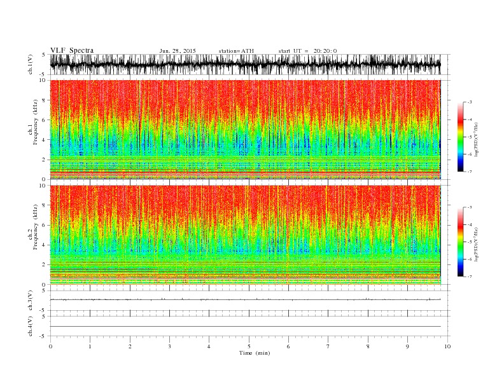
Task: Click the time axis tick label "6"
Action: pyautogui.click(x=288, y=346)
